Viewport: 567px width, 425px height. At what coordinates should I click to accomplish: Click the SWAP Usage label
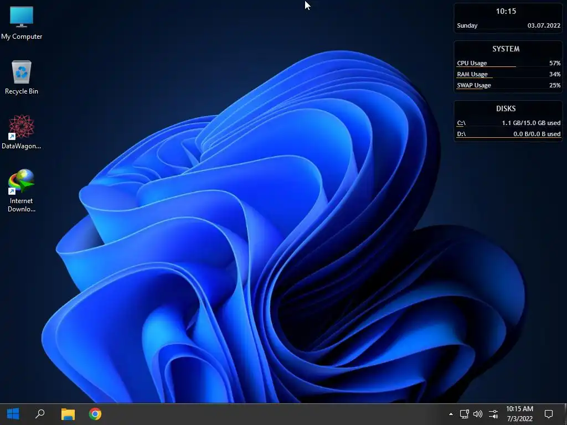474,85
